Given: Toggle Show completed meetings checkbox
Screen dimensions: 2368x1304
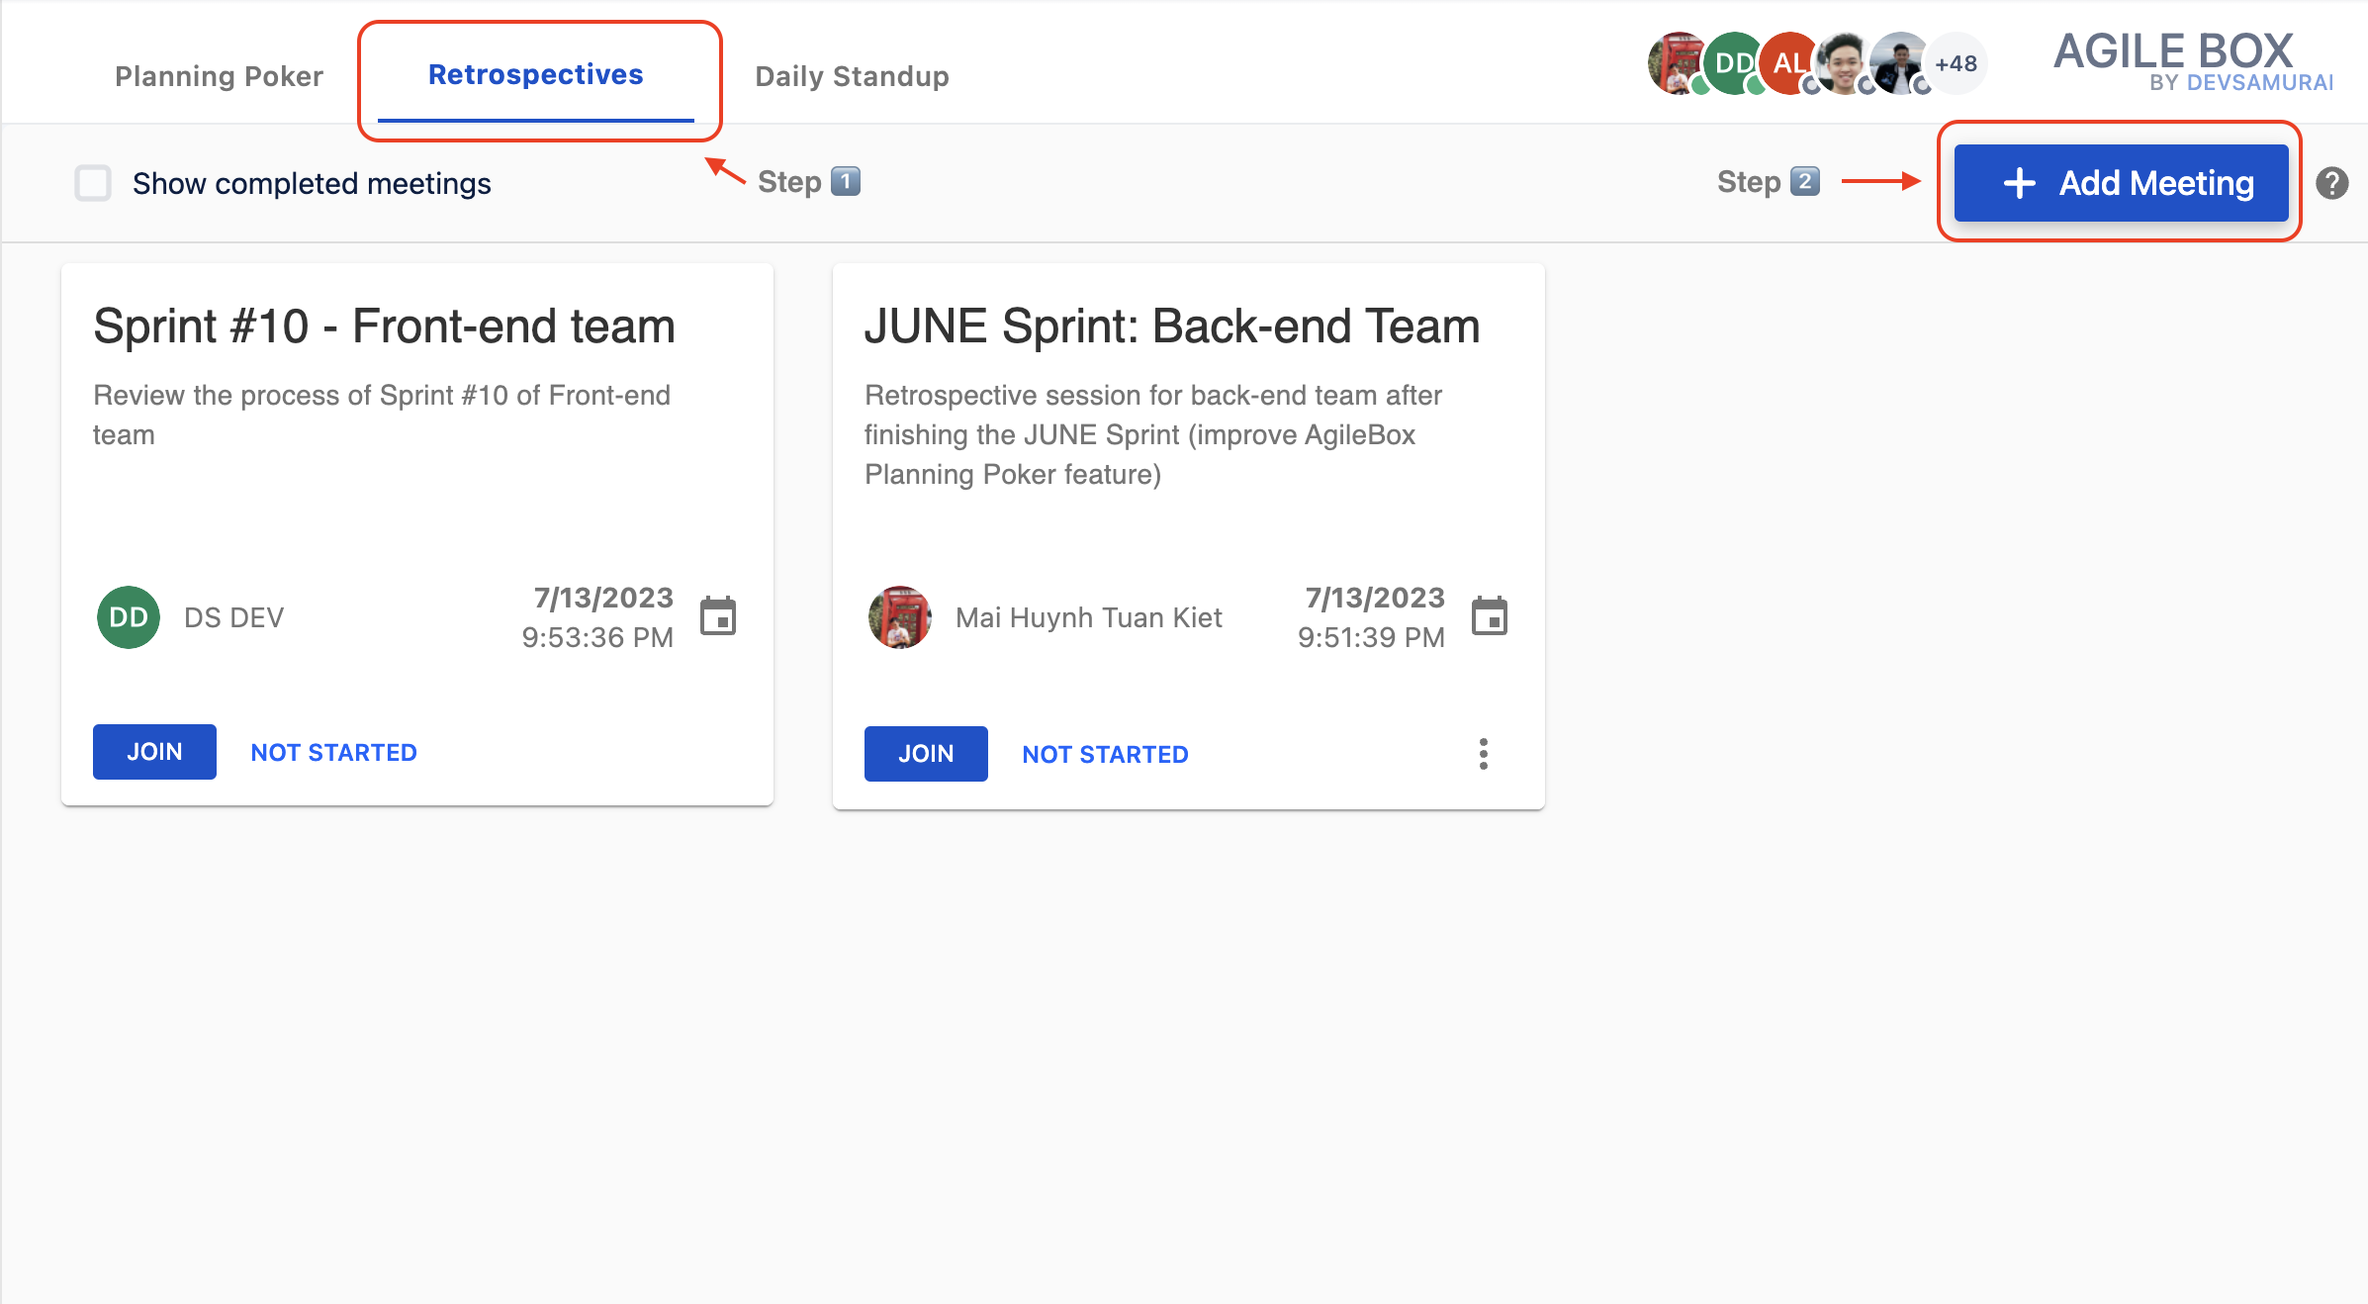Looking at the screenshot, I should (93, 183).
